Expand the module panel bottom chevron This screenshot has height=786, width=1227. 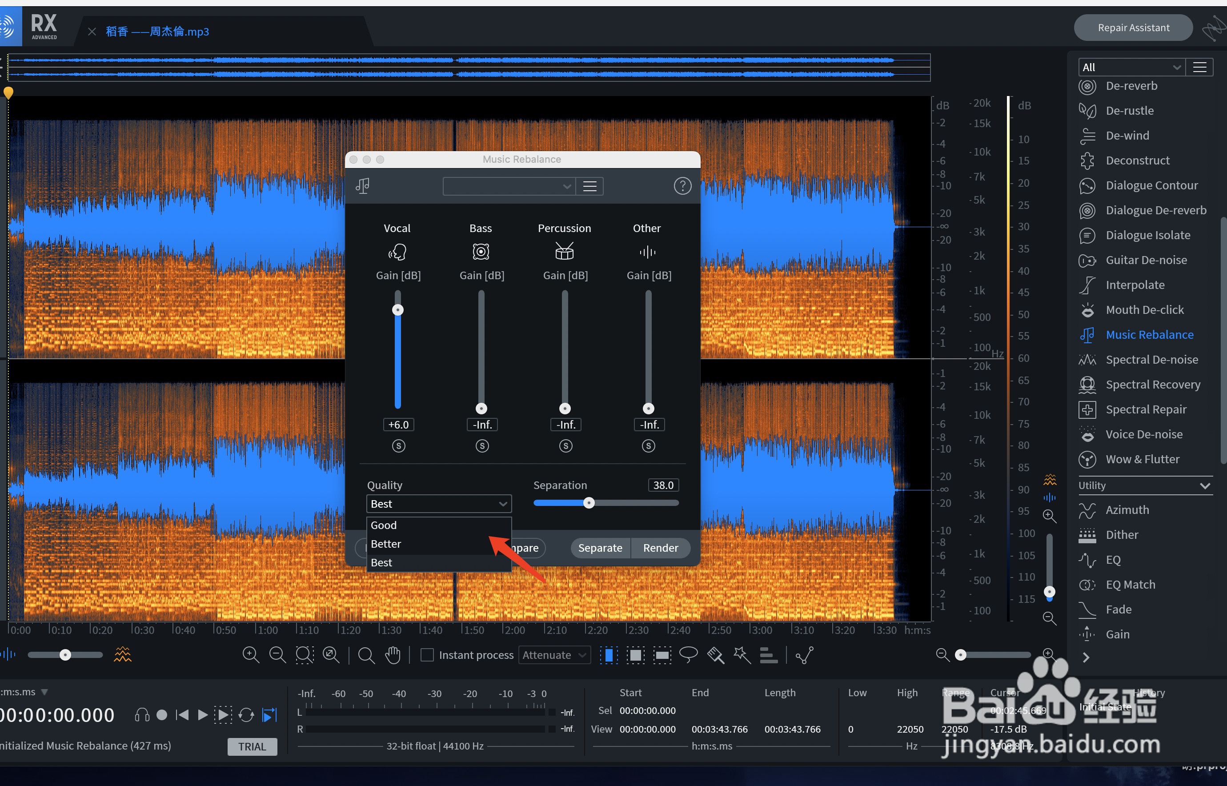pos(1086,658)
